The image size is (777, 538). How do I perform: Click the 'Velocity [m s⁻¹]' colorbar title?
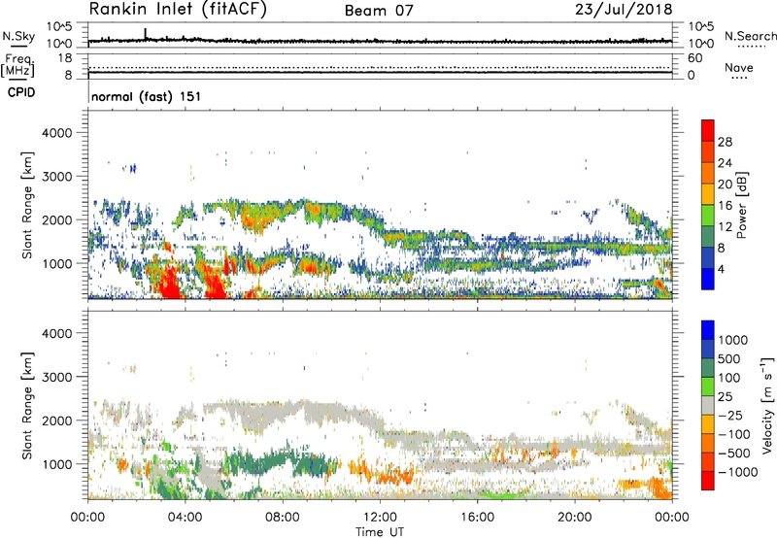(767, 405)
